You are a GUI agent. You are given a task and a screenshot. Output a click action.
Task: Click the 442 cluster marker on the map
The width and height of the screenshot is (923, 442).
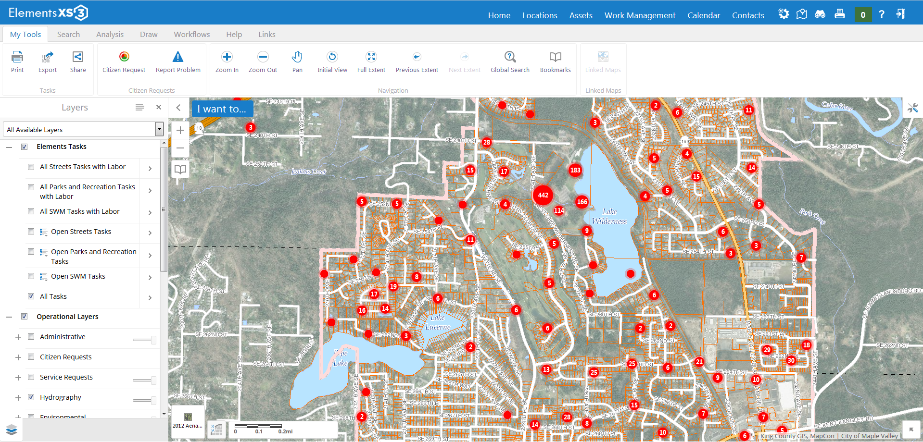543,196
